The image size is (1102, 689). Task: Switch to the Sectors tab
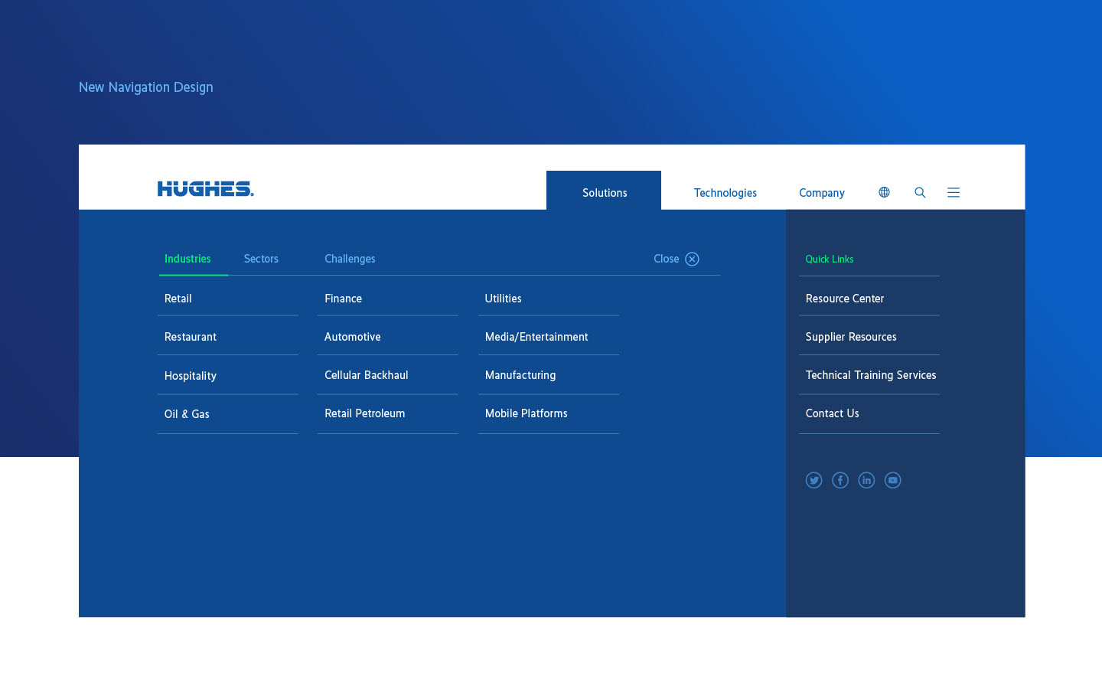261,259
